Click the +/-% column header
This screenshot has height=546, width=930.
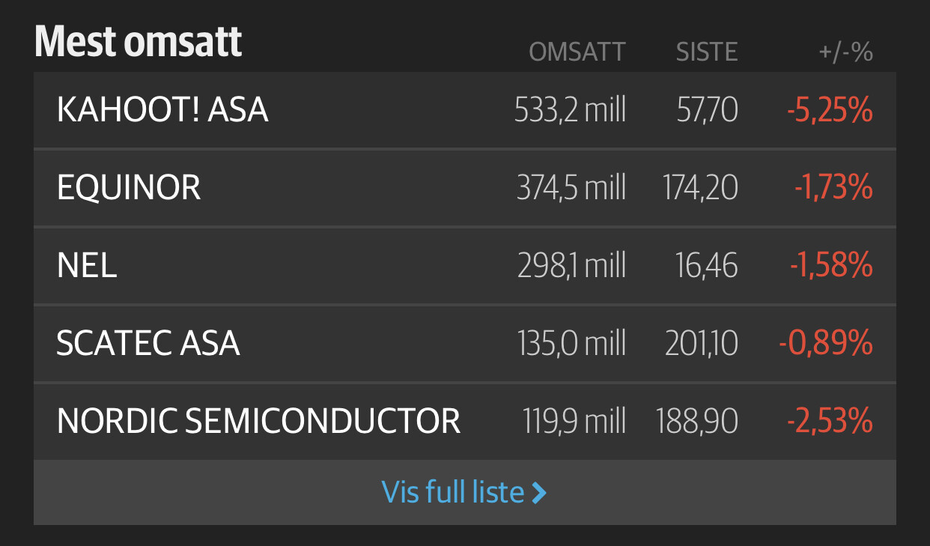(845, 52)
